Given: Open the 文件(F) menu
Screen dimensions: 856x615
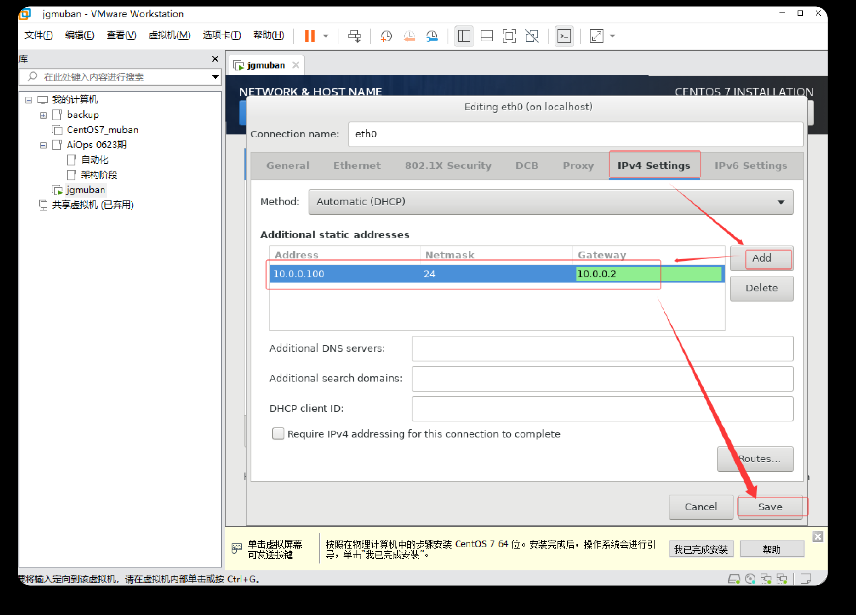Looking at the screenshot, I should (x=38, y=35).
